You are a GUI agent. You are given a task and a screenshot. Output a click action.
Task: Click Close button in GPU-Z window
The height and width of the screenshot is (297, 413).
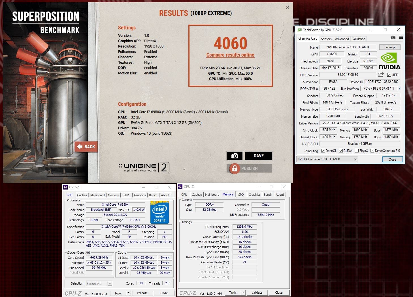392,160
